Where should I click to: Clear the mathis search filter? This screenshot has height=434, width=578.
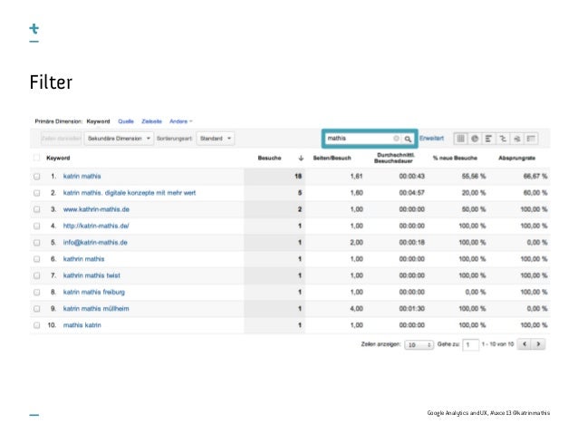click(x=397, y=139)
